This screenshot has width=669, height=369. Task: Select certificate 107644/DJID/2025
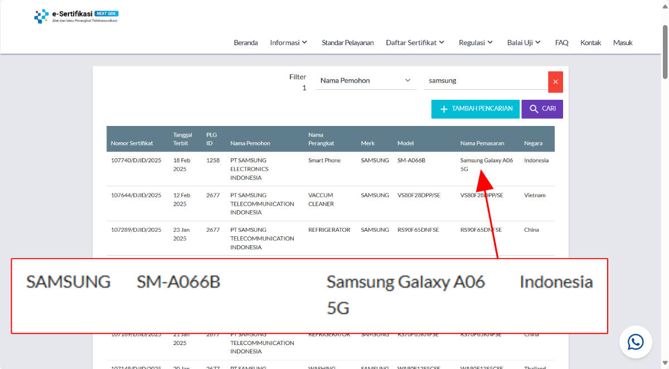pyautogui.click(x=136, y=195)
